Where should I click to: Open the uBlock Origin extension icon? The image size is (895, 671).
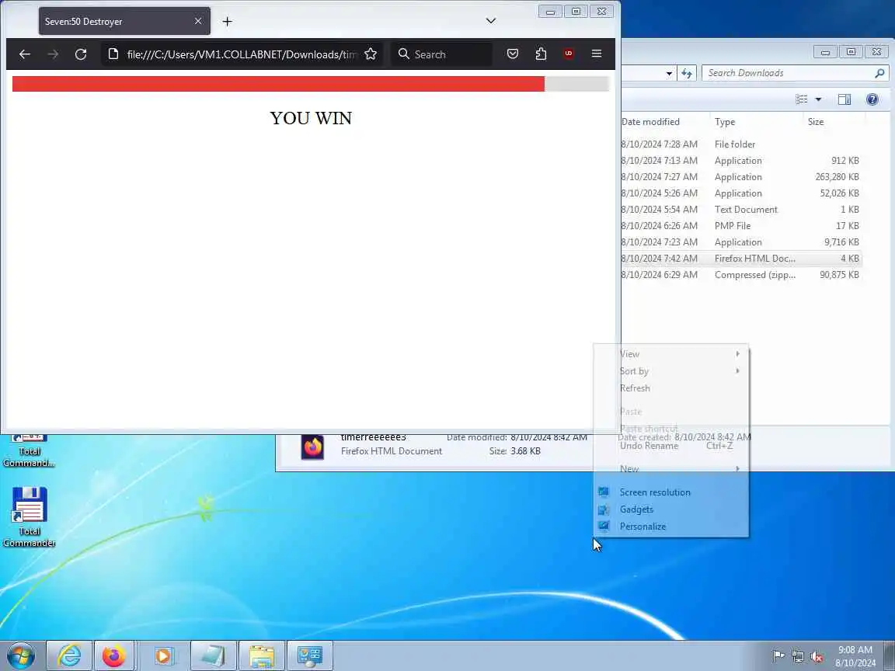[569, 54]
